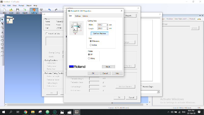Open taskbar search magnifier
204x115 pixels.
pyautogui.click(x=11, y=112)
